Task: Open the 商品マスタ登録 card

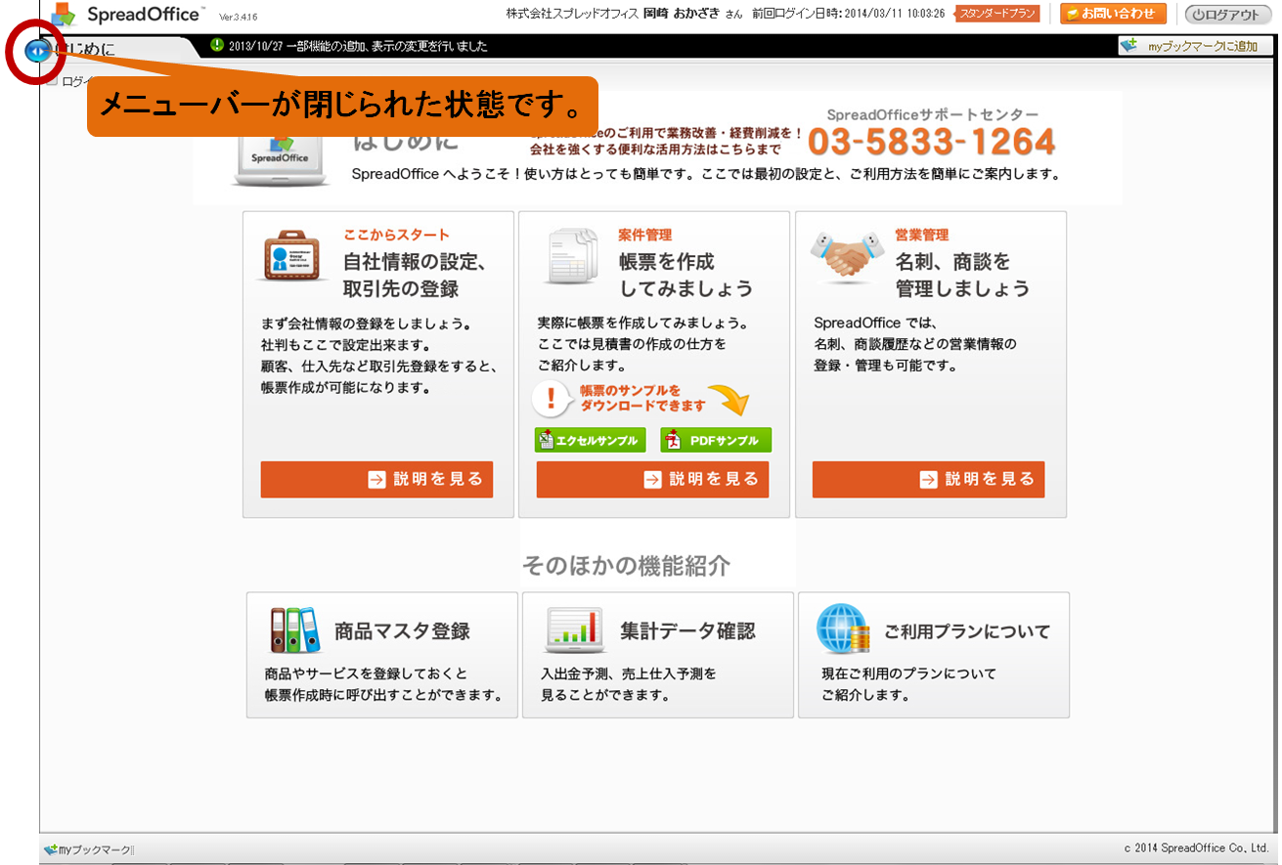Action: pos(382,655)
